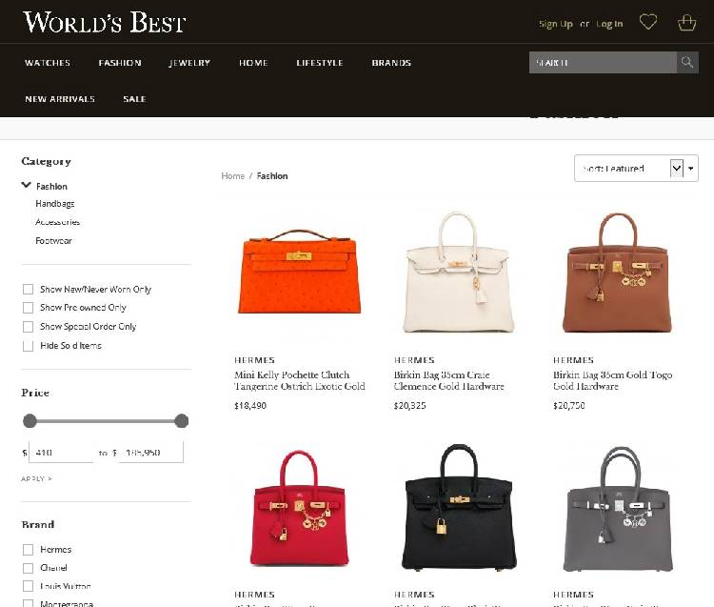Open the Jewelry menu
Screen dimensions: 714x607
[189, 63]
